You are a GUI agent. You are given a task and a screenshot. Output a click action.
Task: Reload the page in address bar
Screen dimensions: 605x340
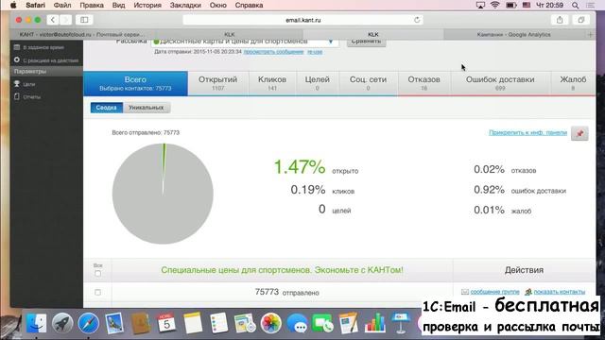tap(417, 20)
